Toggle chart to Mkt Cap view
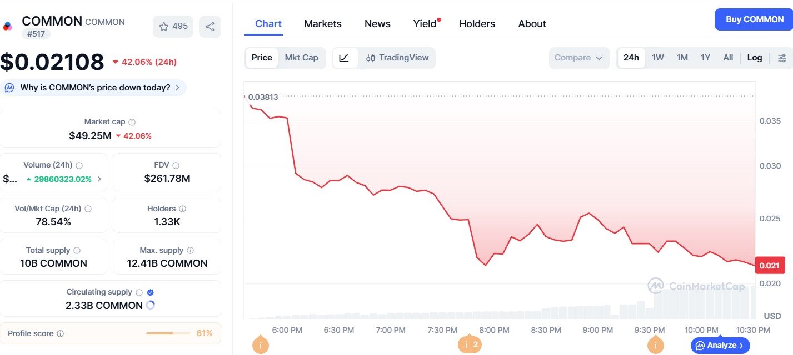Screen dimensions: 793x355 301,58
